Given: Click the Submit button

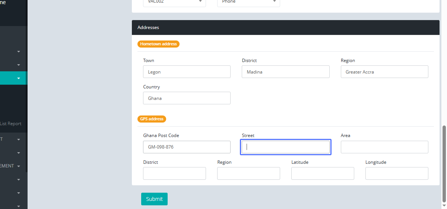Looking at the screenshot, I should pyautogui.click(x=154, y=199).
